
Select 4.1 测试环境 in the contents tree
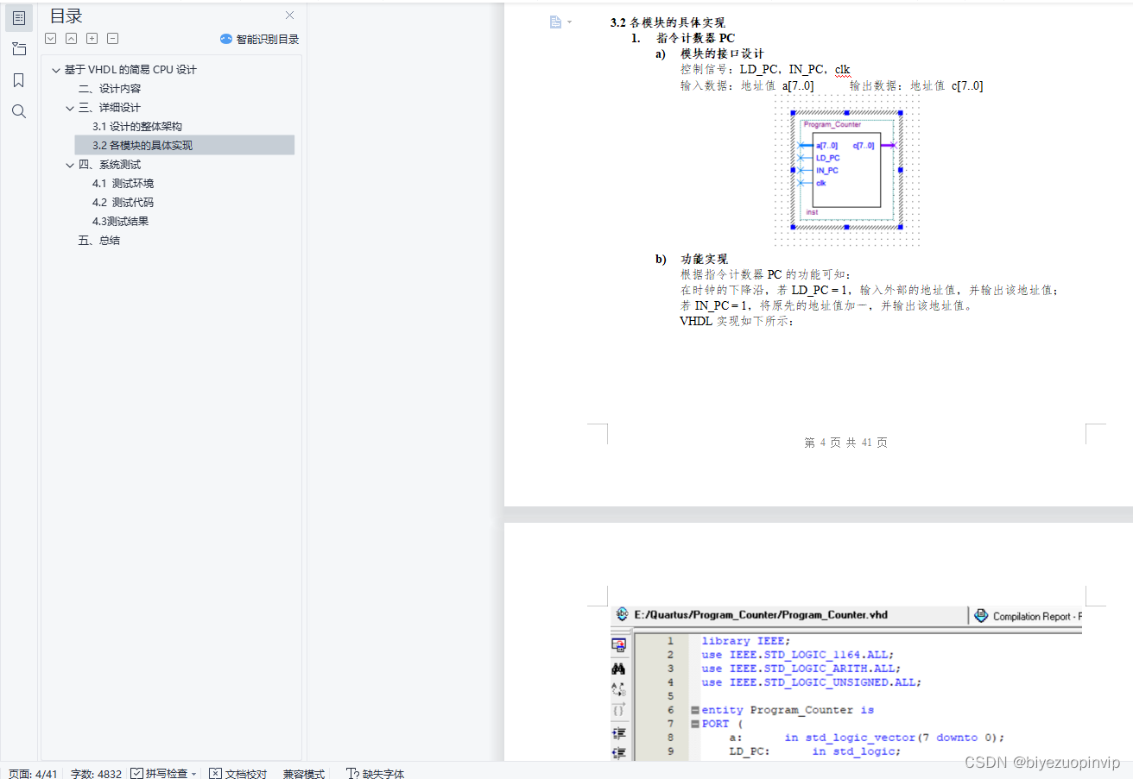pyautogui.click(x=124, y=183)
